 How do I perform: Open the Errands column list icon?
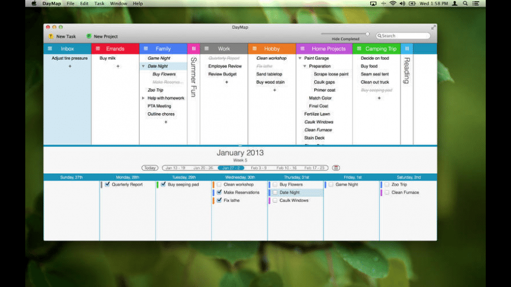[98, 49]
